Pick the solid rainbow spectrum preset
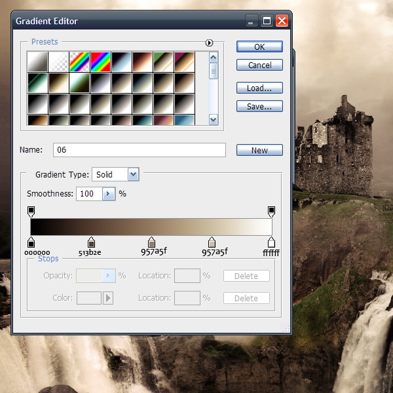This screenshot has width=393, height=393. click(100, 62)
